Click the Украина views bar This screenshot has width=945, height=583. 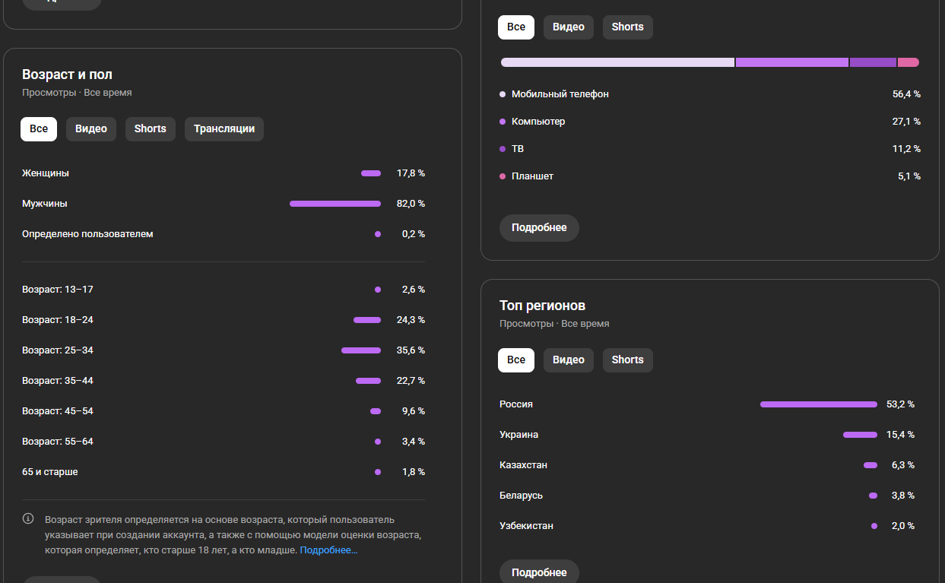(x=860, y=435)
